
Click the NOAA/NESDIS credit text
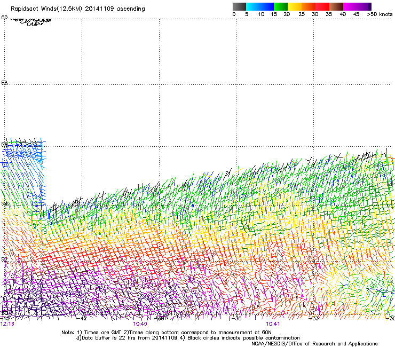click(x=314, y=344)
